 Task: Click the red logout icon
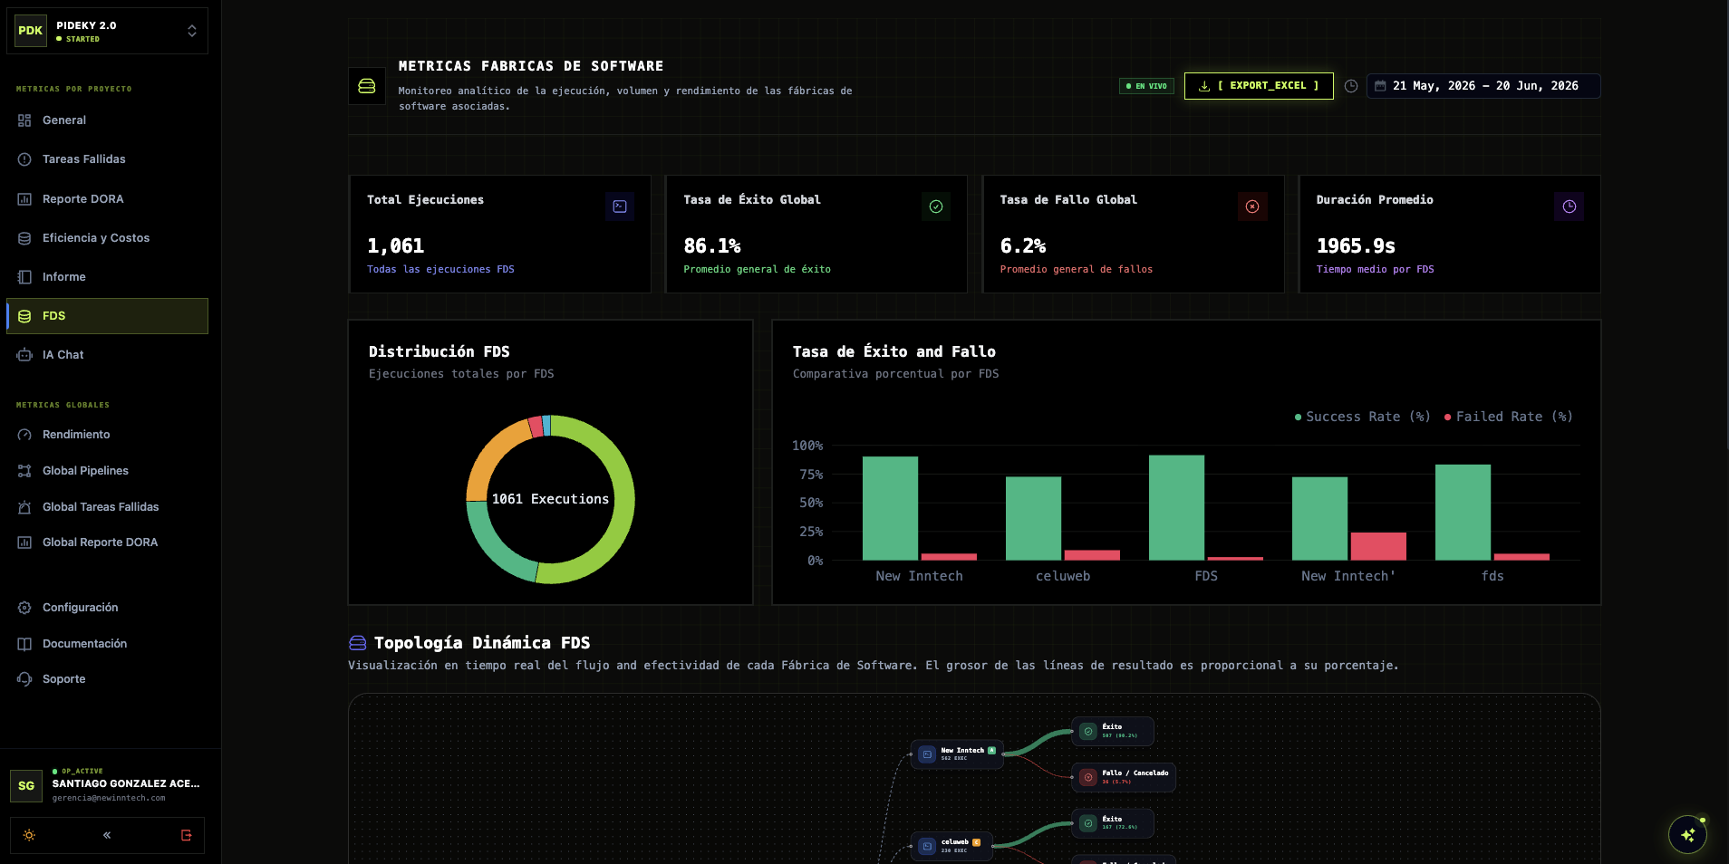[187, 835]
